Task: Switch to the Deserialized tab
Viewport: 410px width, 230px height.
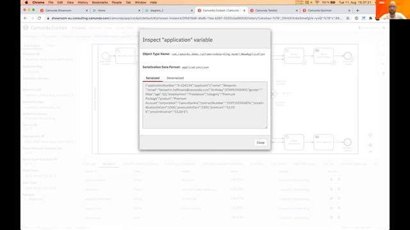Action: point(175,78)
